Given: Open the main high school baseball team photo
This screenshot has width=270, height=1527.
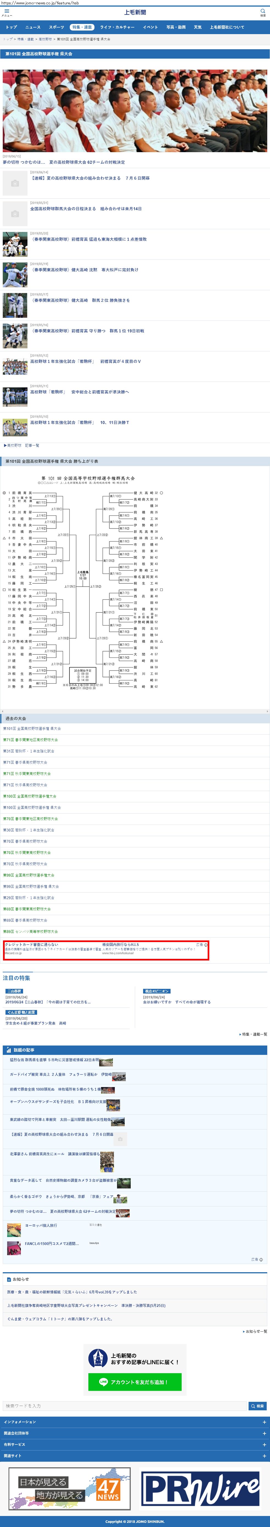Looking at the screenshot, I should 135,111.
